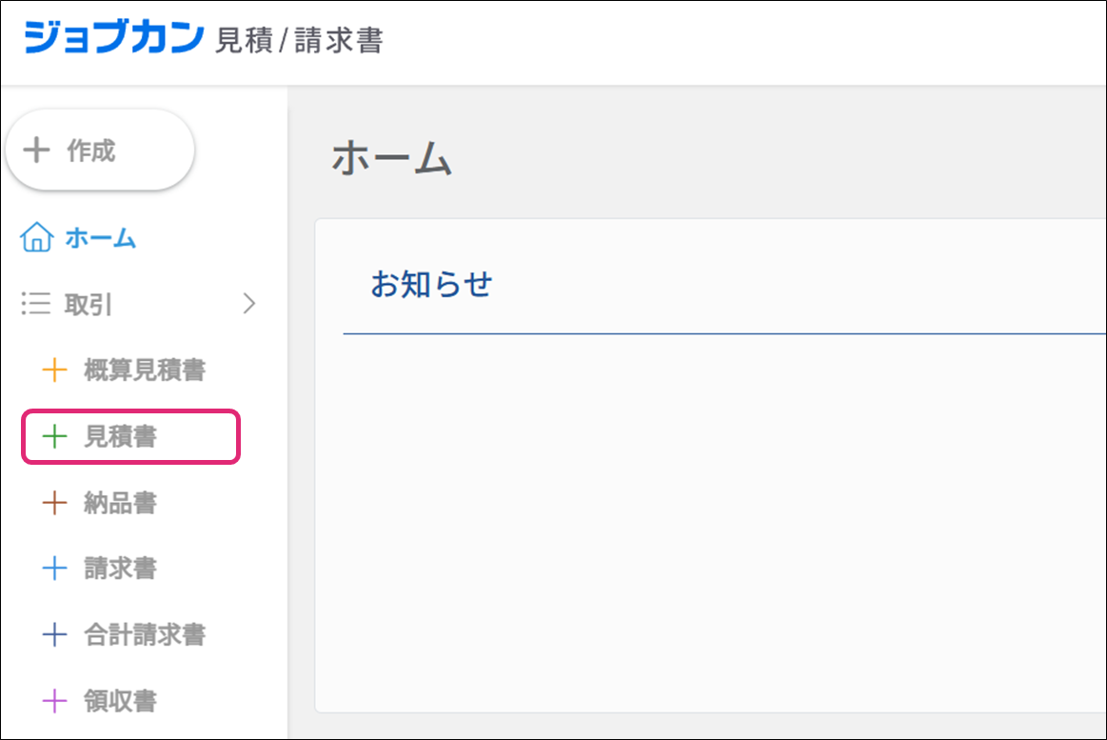Click the purple plus icon for 領収書
The width and height of the screenshot is (1107, 740).
(x=55, y=701)
